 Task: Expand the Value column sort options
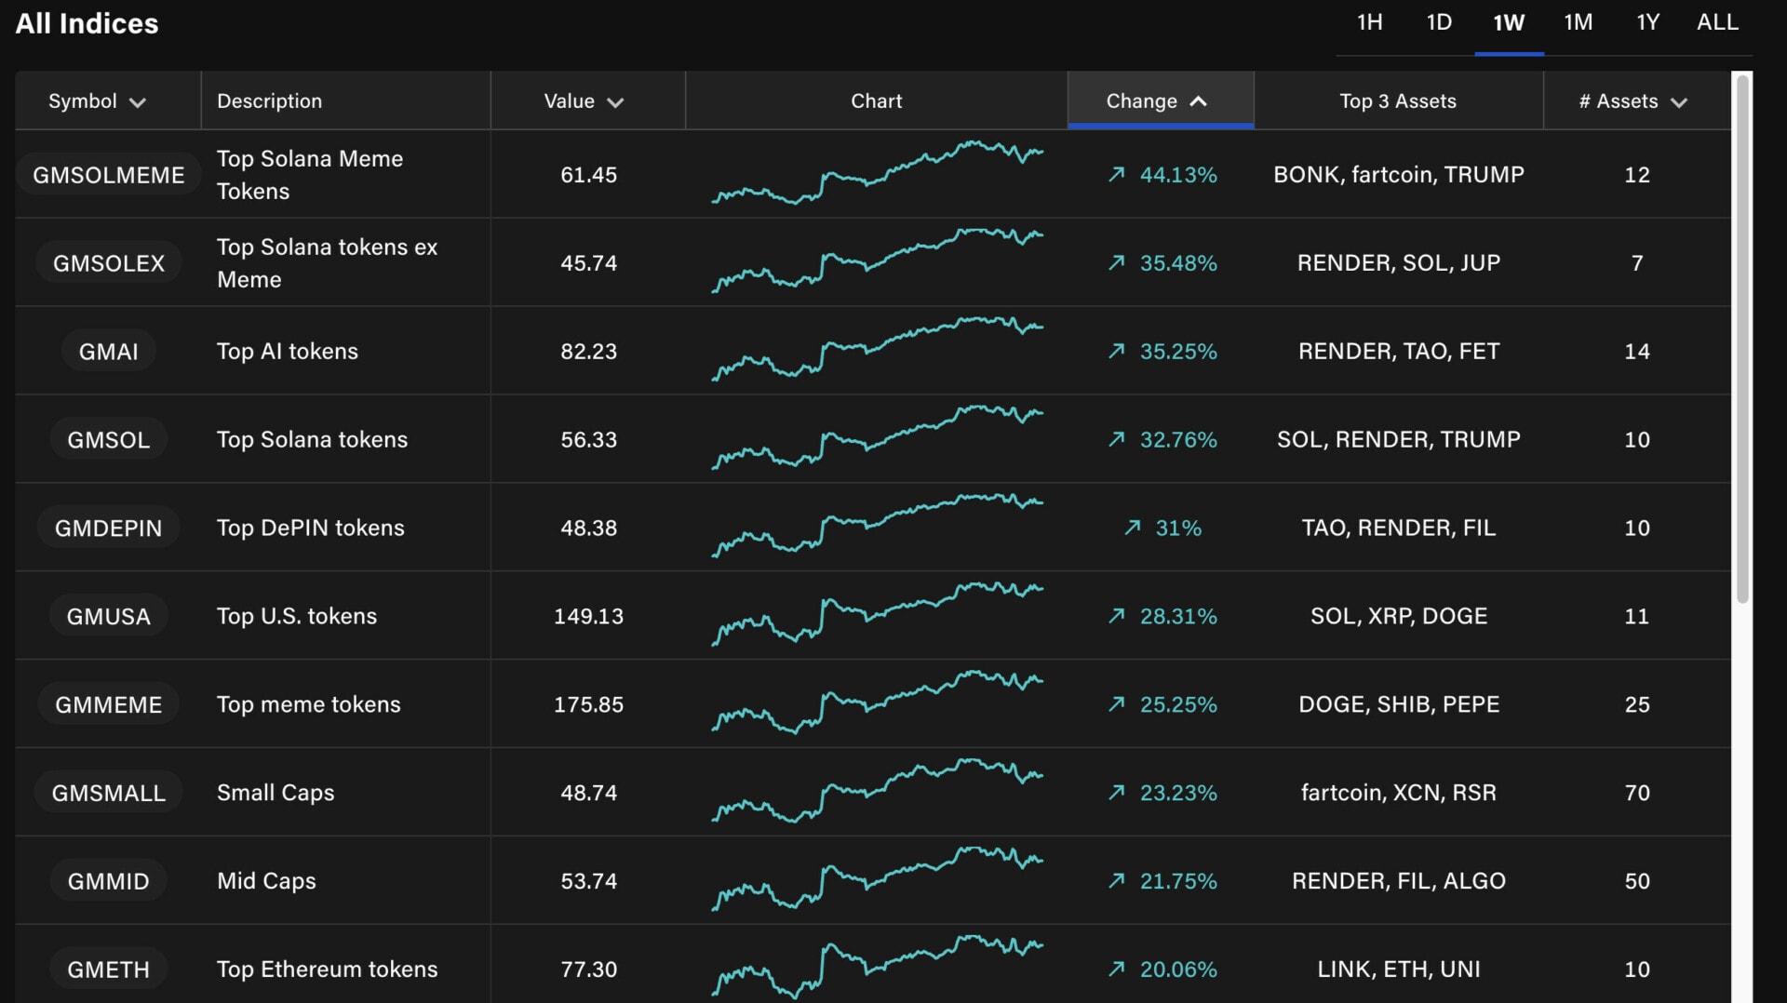pos(616,102)
